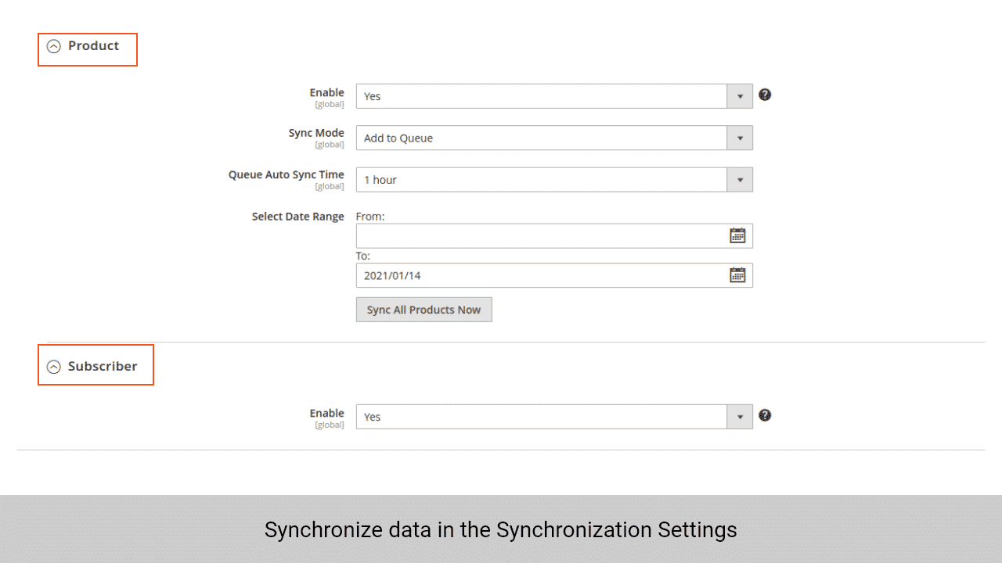
Task: Click the To date field showing 2021/01/14
Action: point(540,274)
